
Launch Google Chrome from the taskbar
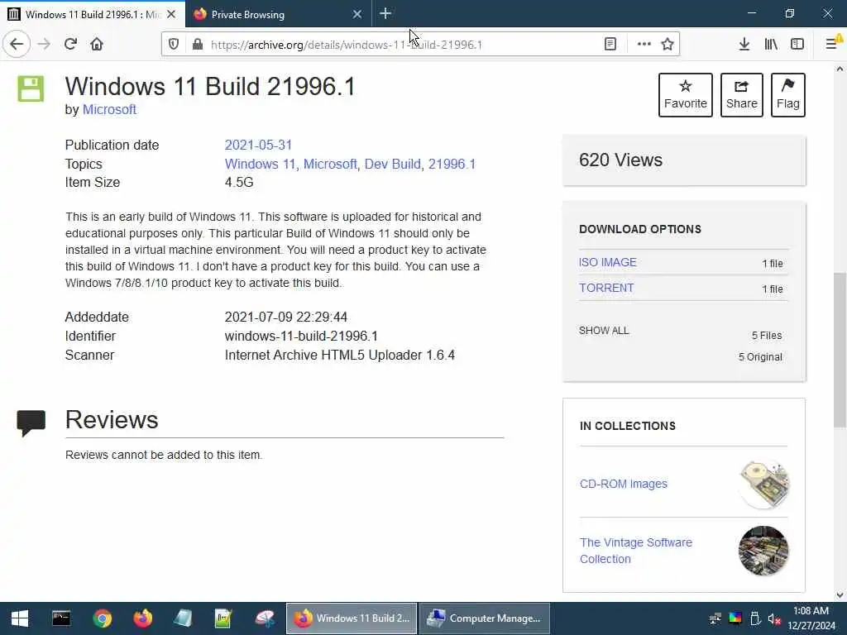pos(102,618)
